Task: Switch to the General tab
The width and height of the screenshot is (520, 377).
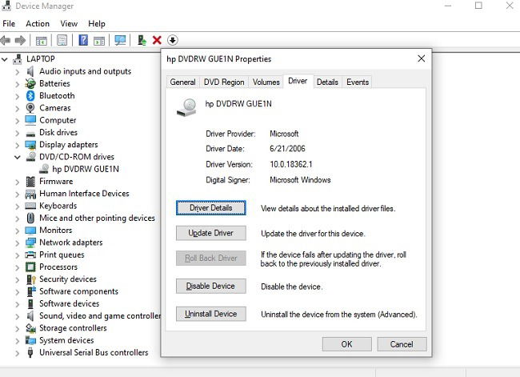Action: (x=182, y=82)
